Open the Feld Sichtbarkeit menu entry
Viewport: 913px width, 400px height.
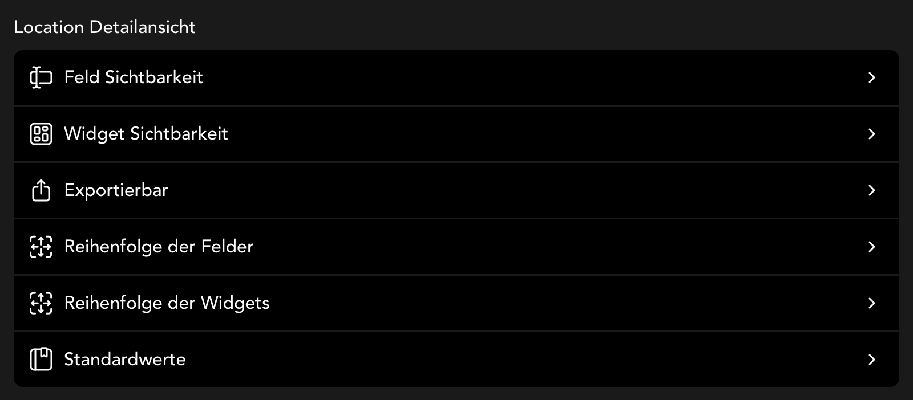[x=134, y=77]
